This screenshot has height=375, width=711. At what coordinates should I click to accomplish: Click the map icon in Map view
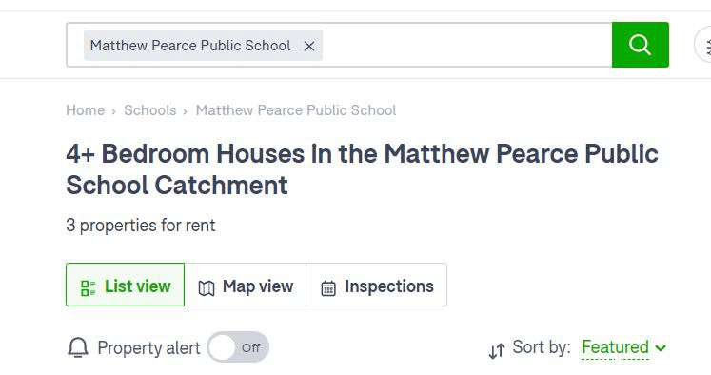pos(207,288)
